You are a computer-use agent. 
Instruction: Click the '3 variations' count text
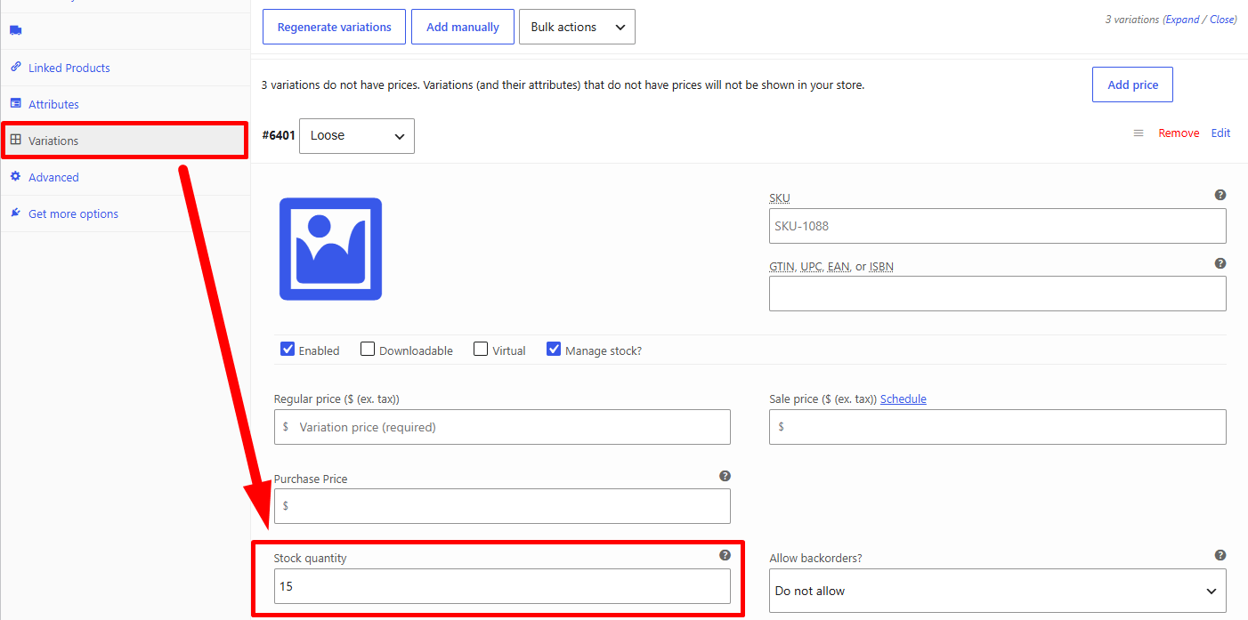pos(1132,20)
